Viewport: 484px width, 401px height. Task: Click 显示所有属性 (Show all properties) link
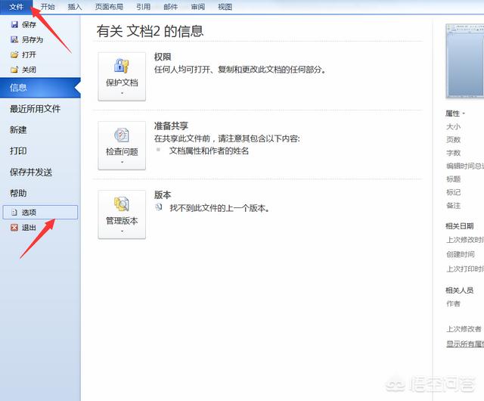pos(465,343)
